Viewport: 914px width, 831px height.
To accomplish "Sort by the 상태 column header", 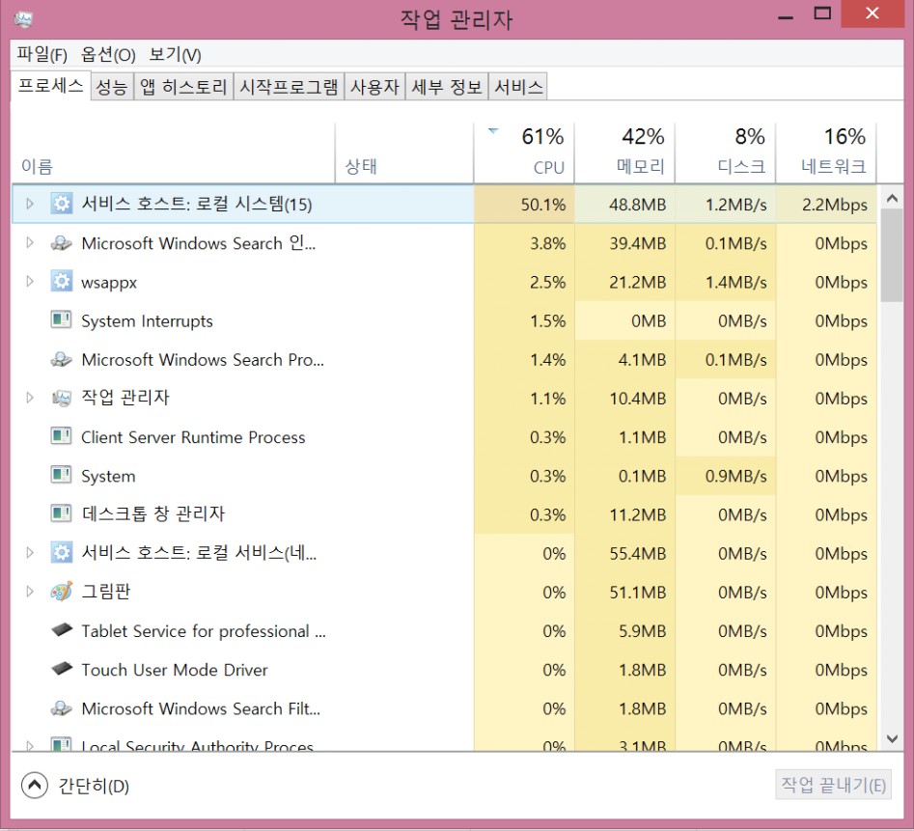I will coord(404,152).
